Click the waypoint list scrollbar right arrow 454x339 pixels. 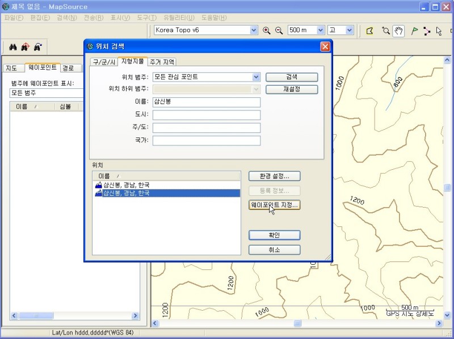[x=135, y=316]
